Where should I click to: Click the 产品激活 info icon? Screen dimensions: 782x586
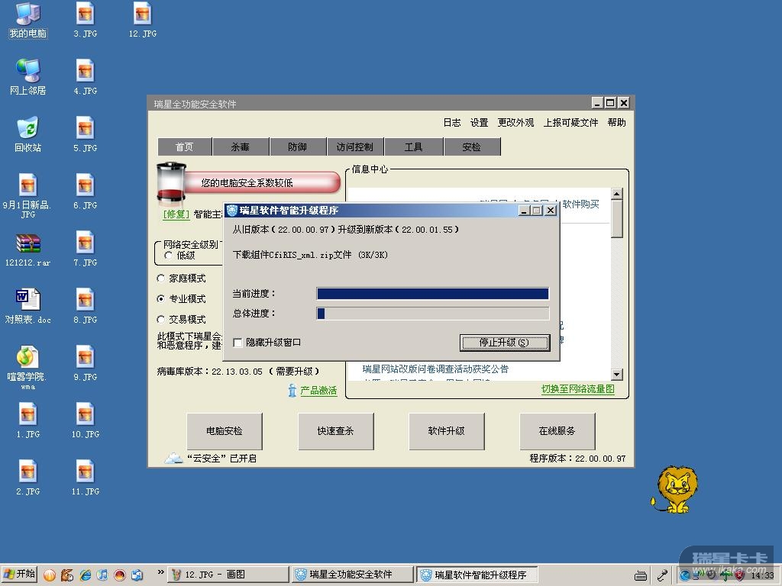[x=292, y=391]
